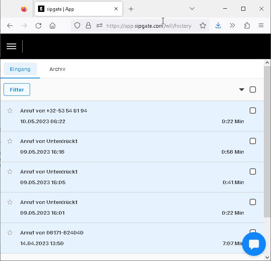Open Firefox downloads panel

[218, 25]
